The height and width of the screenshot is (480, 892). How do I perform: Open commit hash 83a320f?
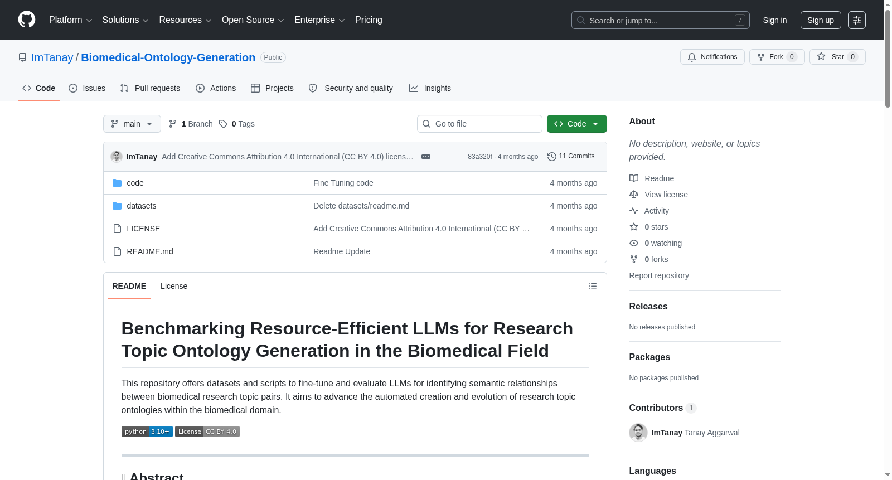480,157
